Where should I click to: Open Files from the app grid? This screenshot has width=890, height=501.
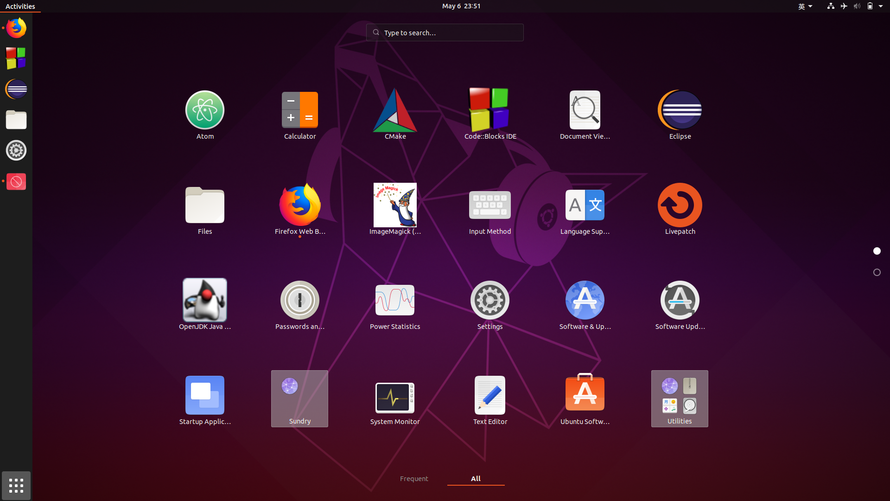click(205, 210)
